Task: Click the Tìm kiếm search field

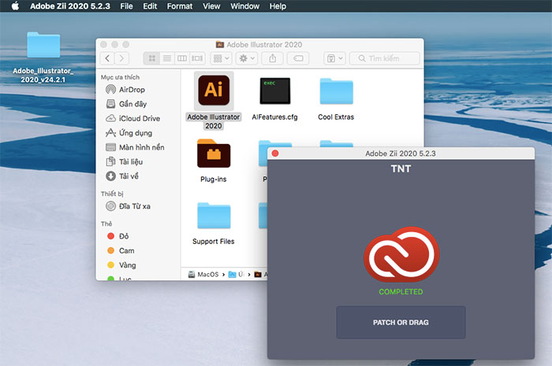Action: (x=385, y=58)
